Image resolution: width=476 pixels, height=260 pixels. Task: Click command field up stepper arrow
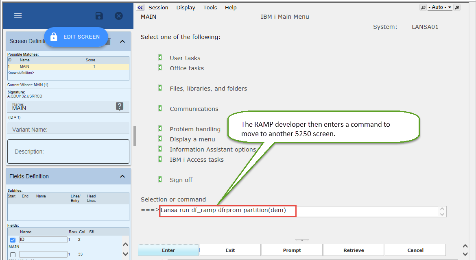tap(442, 209)
